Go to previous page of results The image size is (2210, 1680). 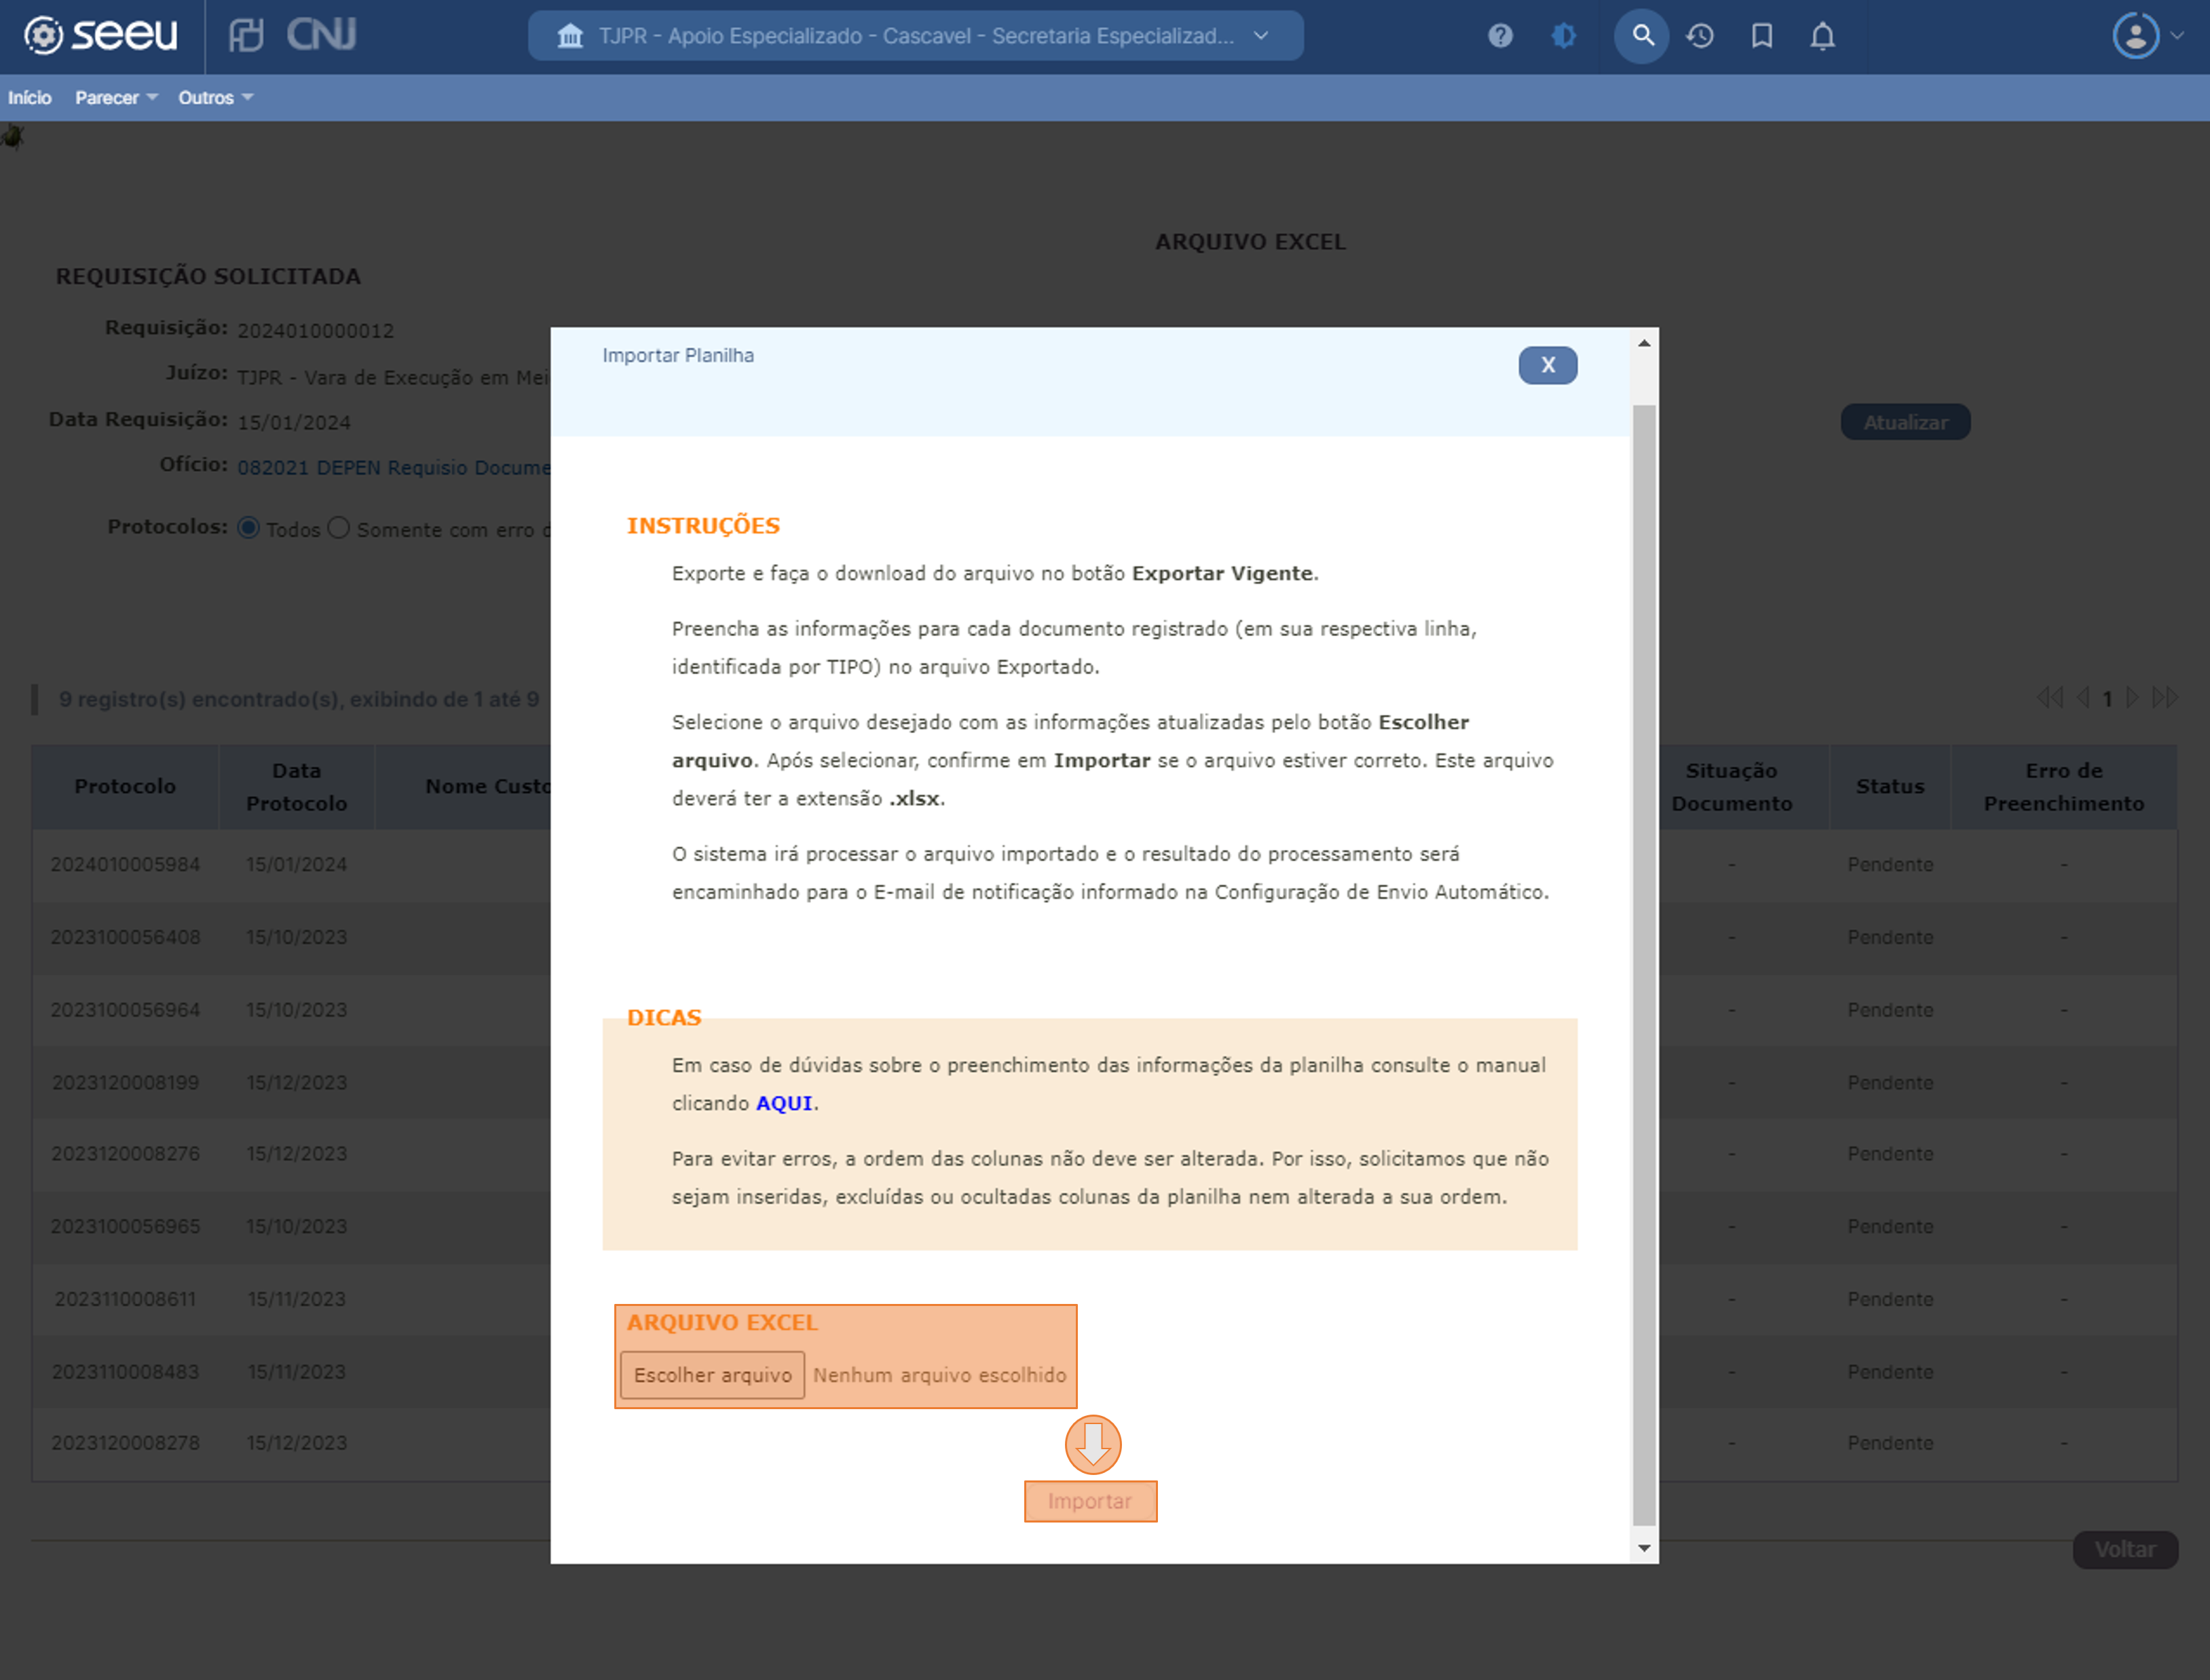[x=2083, y=697]
